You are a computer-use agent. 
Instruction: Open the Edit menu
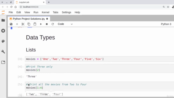19,12
